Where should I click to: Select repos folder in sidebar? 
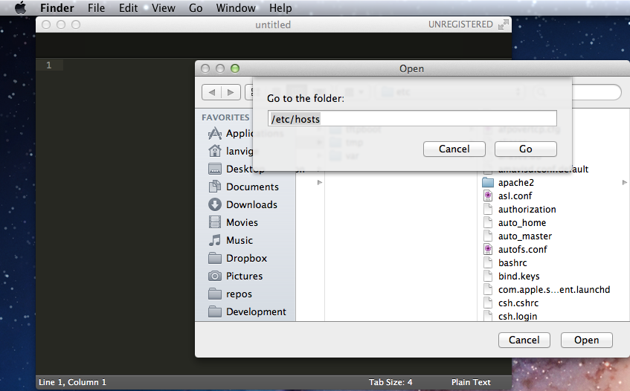[231, 294]
